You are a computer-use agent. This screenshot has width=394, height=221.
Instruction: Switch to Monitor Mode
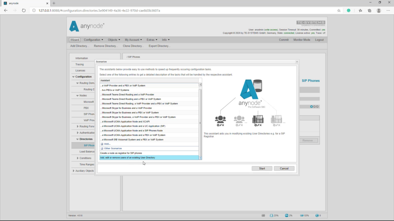302,40
